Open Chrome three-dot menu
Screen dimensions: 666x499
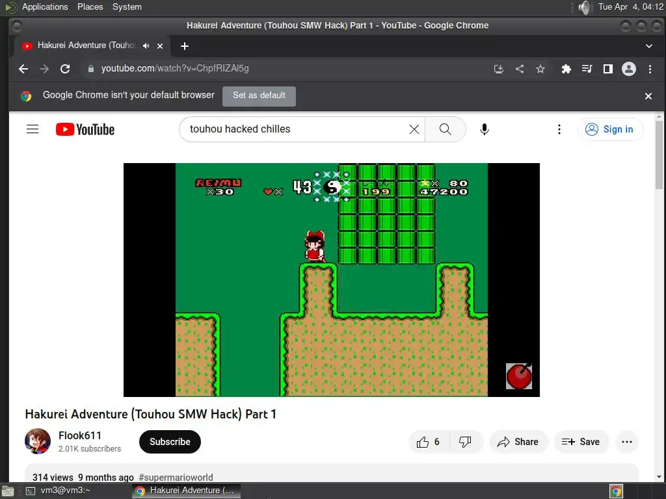650,69
